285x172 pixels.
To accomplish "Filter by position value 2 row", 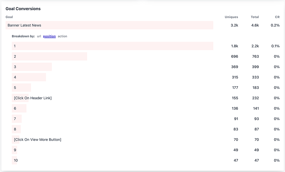I will pos(15,56).
